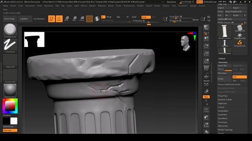This screenshot has width=252, height=141.
Task: Select the Move transform icon in top shelf
Action: click(x=67, y=19)
